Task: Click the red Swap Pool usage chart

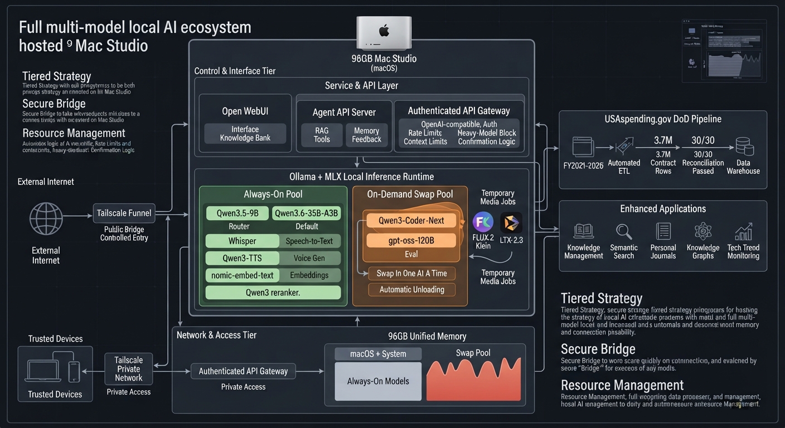Action: pos(473,380)
